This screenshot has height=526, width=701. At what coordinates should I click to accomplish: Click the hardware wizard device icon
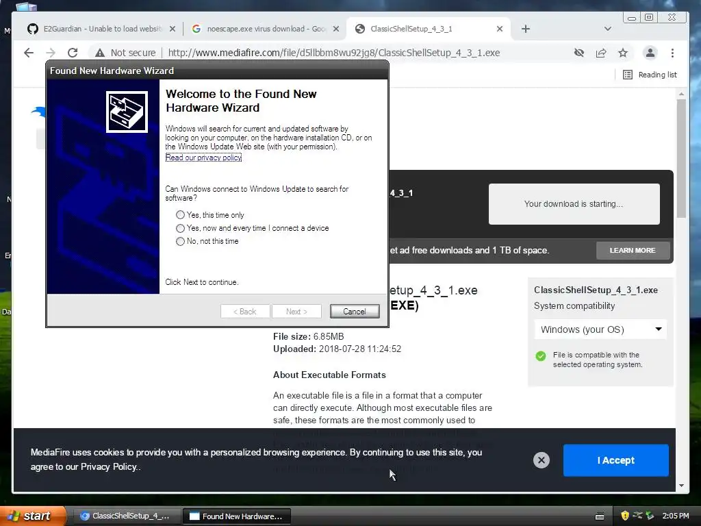[x=127, y=112]
